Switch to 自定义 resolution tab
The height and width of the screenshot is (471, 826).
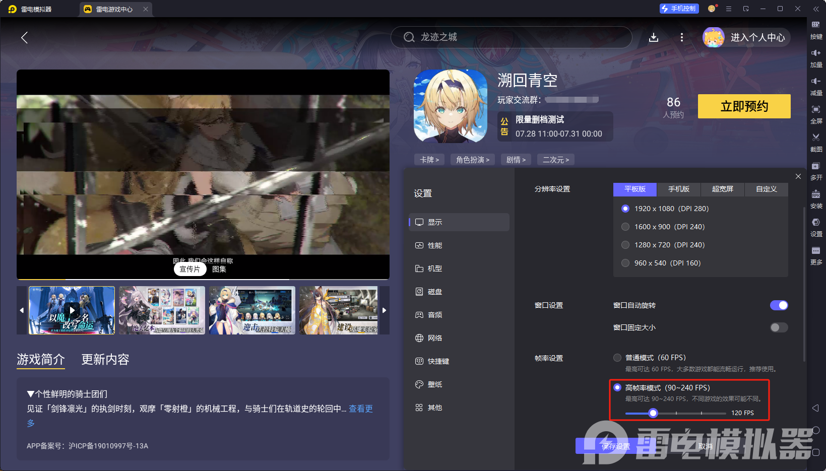(767, 189)
